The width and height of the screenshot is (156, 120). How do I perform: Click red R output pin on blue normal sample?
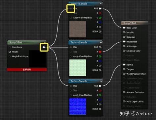click(100, 90)
